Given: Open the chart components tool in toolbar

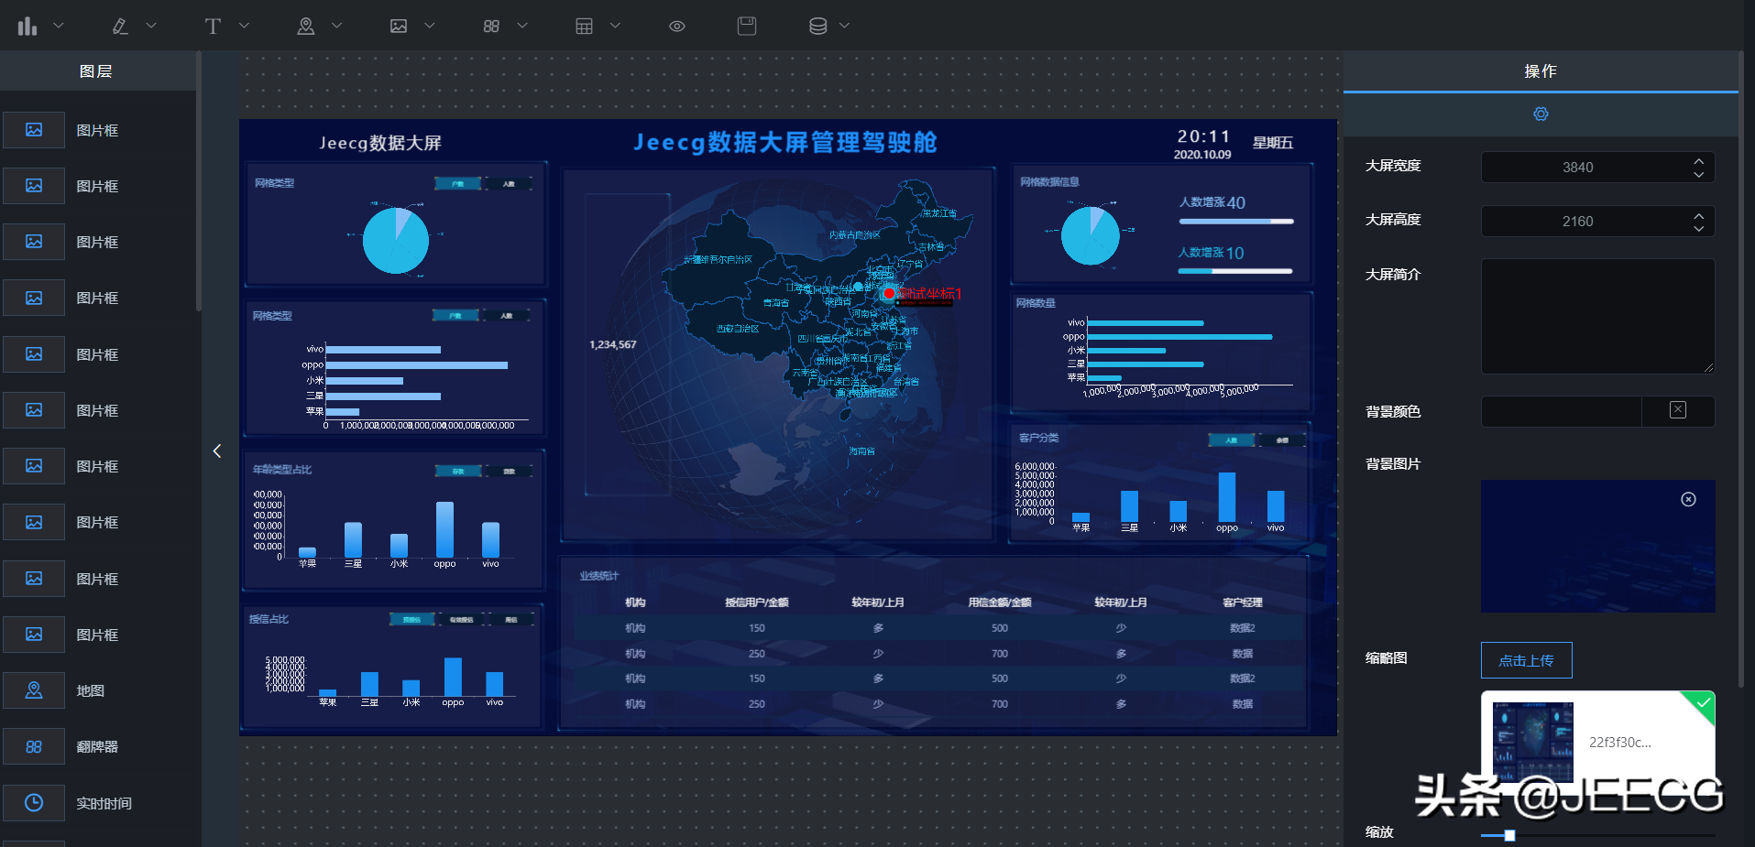Looking at the screenshot, I should (x=27, y=27).
